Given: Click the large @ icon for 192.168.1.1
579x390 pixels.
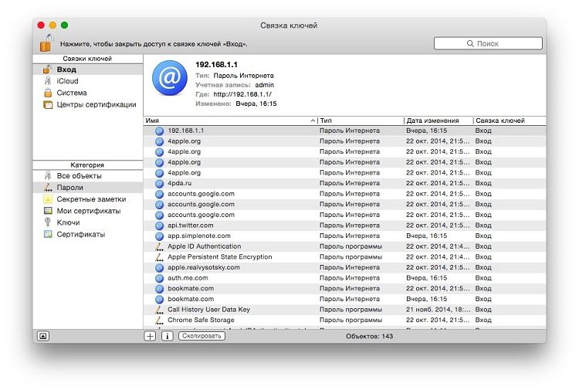Looking at the screenshot, I should (169, 78).
